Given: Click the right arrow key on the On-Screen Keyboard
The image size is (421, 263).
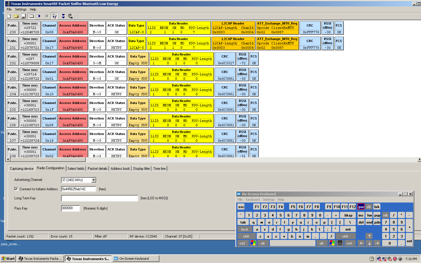Looking at the screenshot, I should 377,243.
